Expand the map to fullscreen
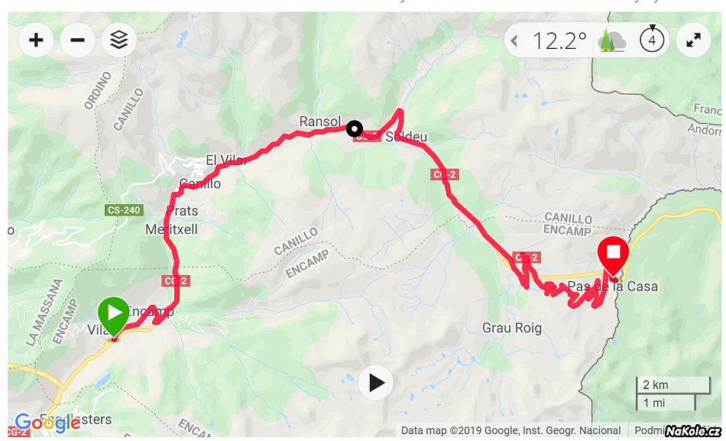 click(693, 41)
